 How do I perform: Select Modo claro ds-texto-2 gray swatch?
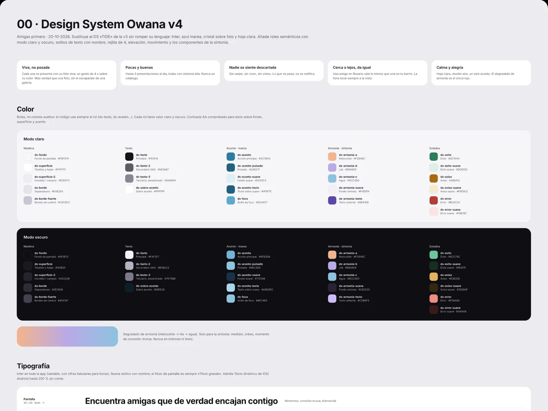(x=129, y=167)
